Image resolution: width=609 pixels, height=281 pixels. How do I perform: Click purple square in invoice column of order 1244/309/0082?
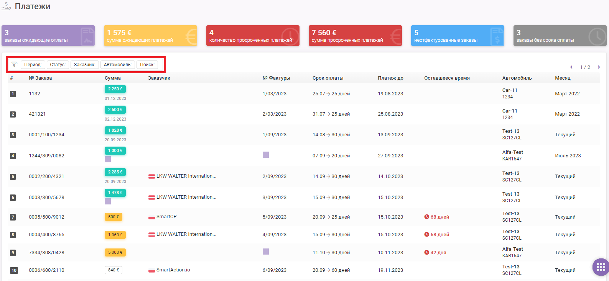pyautogui.click(x=266, y=155)
